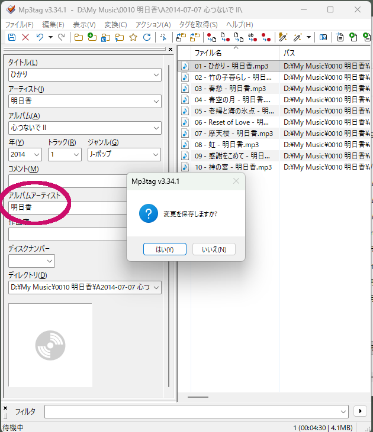The width and height of the screenshot is (373, 432).
Task: Expand the ディスクナンバー dropdown
Action: (50, 261)
